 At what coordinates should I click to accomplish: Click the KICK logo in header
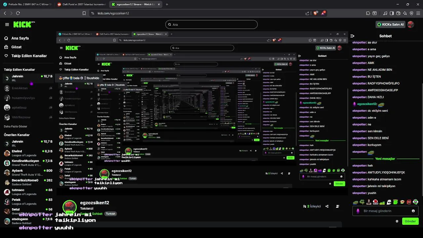click(24, 24)
